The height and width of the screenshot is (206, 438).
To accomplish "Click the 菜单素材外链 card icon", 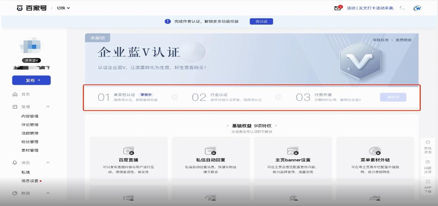I will click(x=375, y=151).
